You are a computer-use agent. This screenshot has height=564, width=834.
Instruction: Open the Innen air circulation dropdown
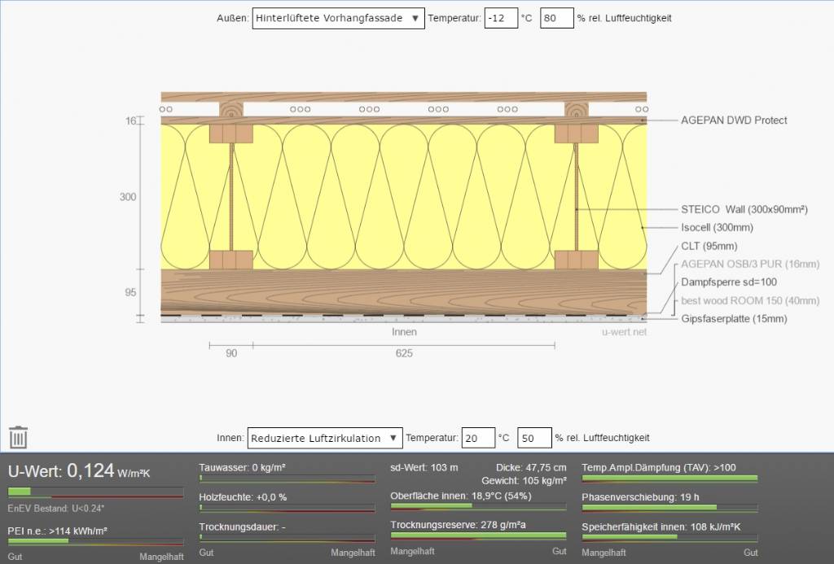[x=324, y=438]
